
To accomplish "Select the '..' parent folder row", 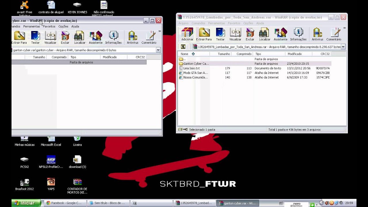I will [254, 59].
